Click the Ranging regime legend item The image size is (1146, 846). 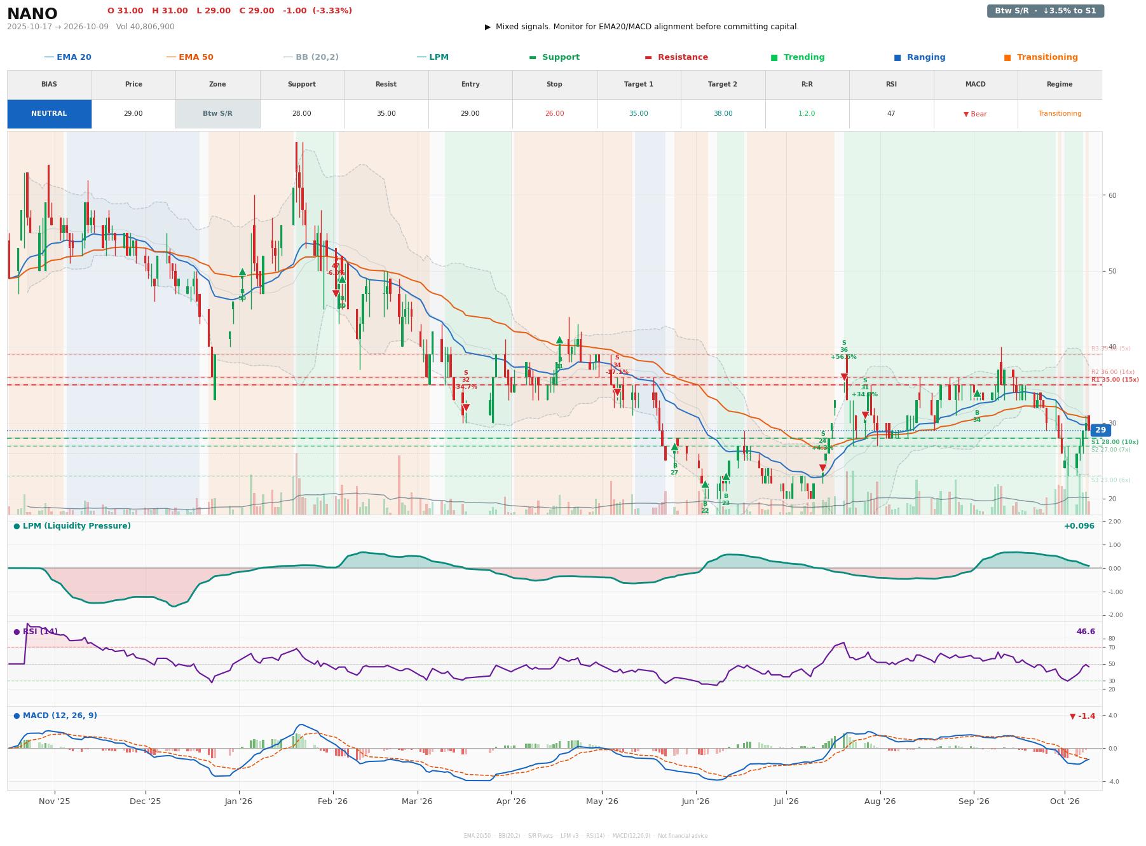click(x=920, y=57)
